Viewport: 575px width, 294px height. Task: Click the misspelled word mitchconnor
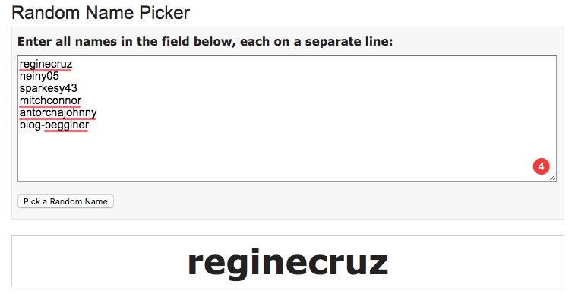pos(50,100)
